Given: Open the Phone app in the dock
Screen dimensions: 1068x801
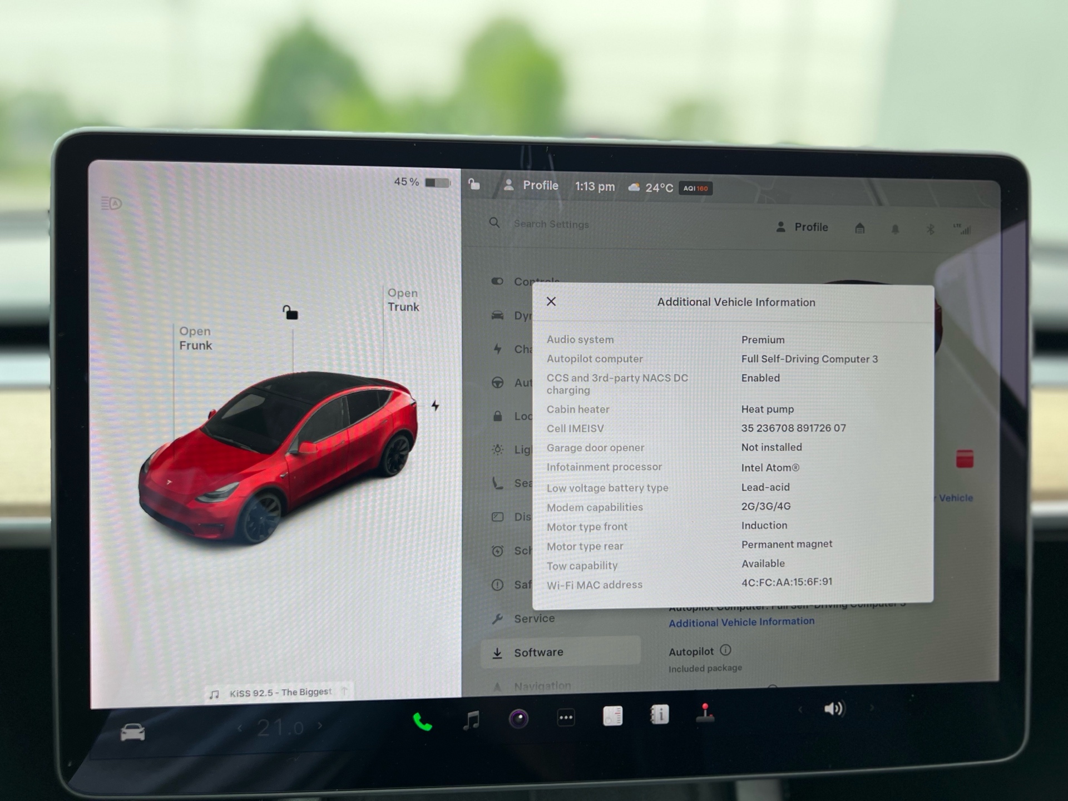Looking at the screenshot, I should tap(422, 722).
